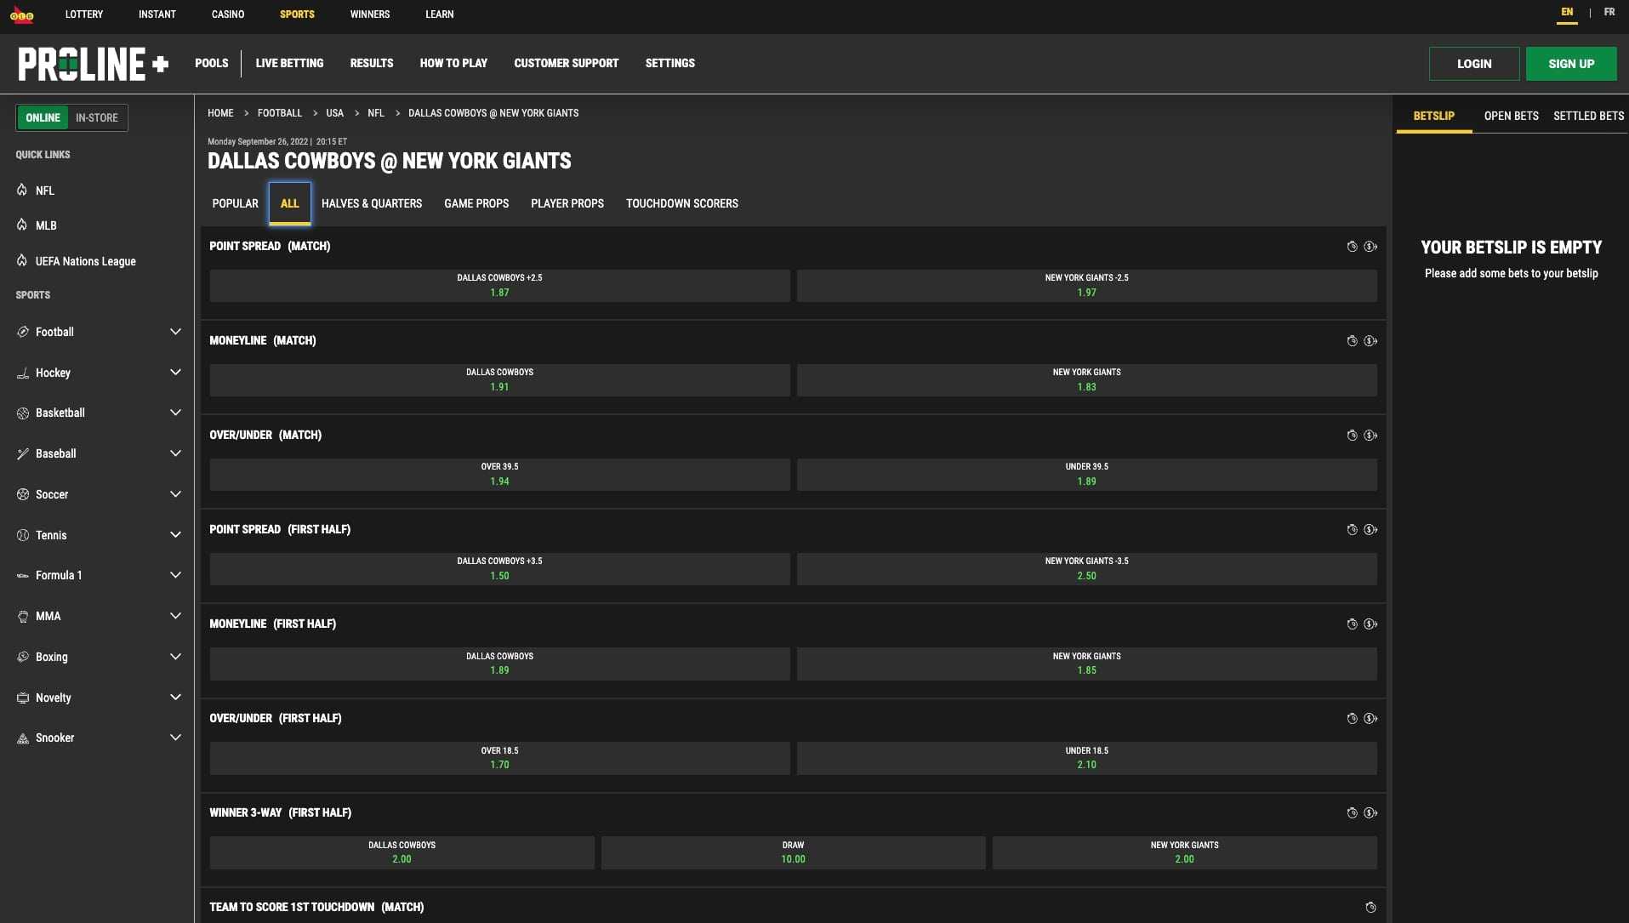Image resolution: width=1629 pixels, height=923 pixels.
Task: Expand the Tennis sport chevron
Action: 175,535
